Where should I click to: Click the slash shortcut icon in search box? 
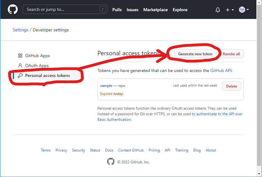(x=102, y=10)
